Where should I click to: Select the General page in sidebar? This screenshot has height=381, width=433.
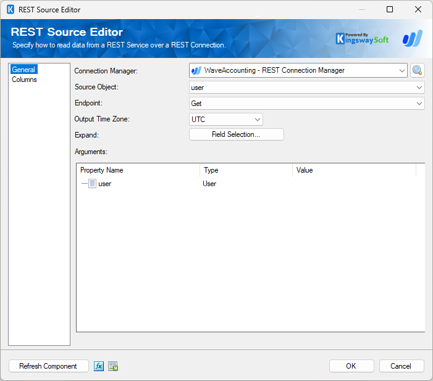[23, 70]
